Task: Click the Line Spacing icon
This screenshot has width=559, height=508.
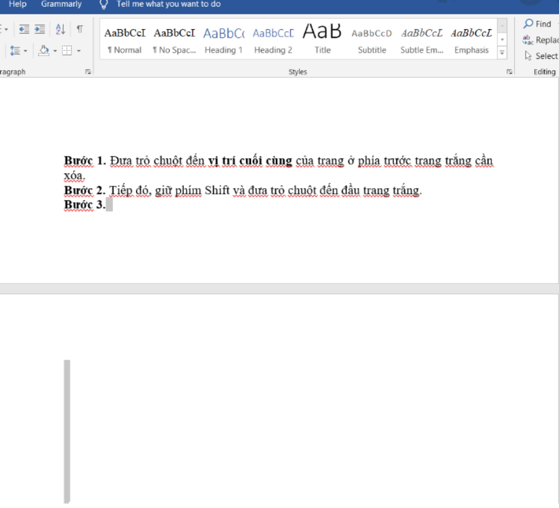Action: [x=16, y=50]
